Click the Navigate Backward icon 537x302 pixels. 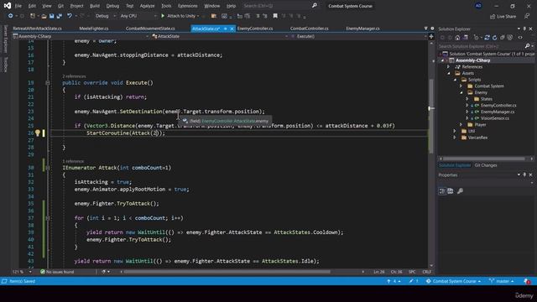11,16
